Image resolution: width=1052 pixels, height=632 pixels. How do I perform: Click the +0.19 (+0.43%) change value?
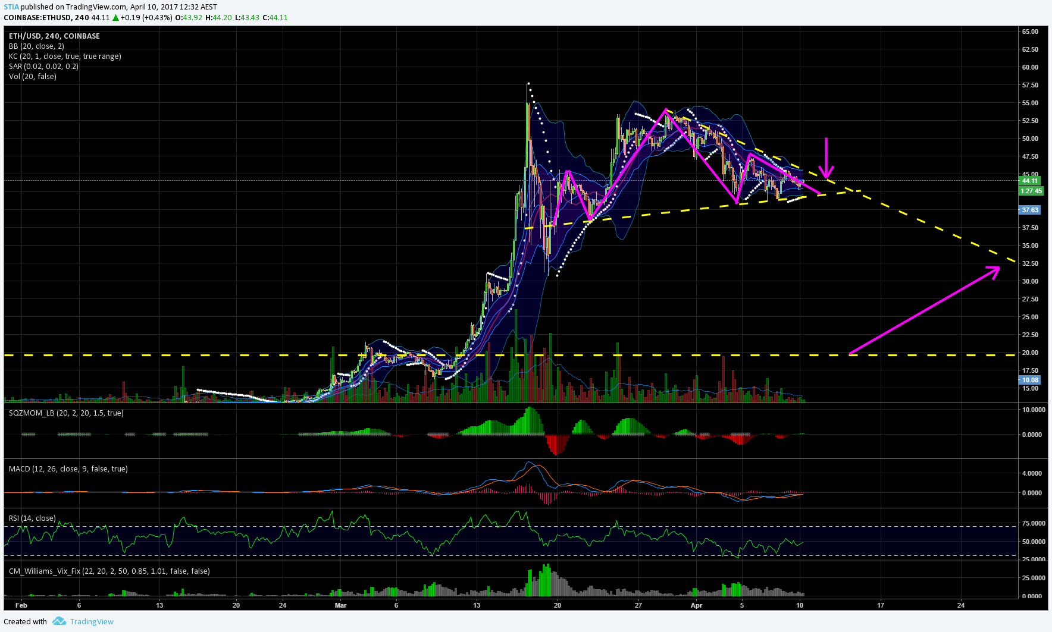pos(146,18)
